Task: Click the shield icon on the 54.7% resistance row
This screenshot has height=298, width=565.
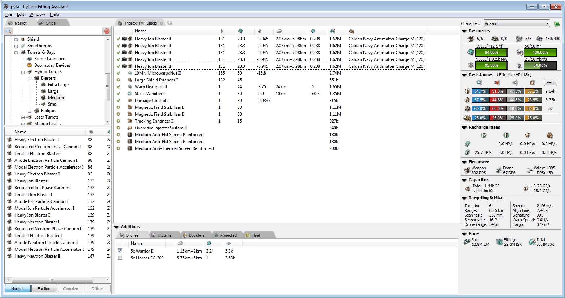Action: pyautogui.click(x=467, y=91)
